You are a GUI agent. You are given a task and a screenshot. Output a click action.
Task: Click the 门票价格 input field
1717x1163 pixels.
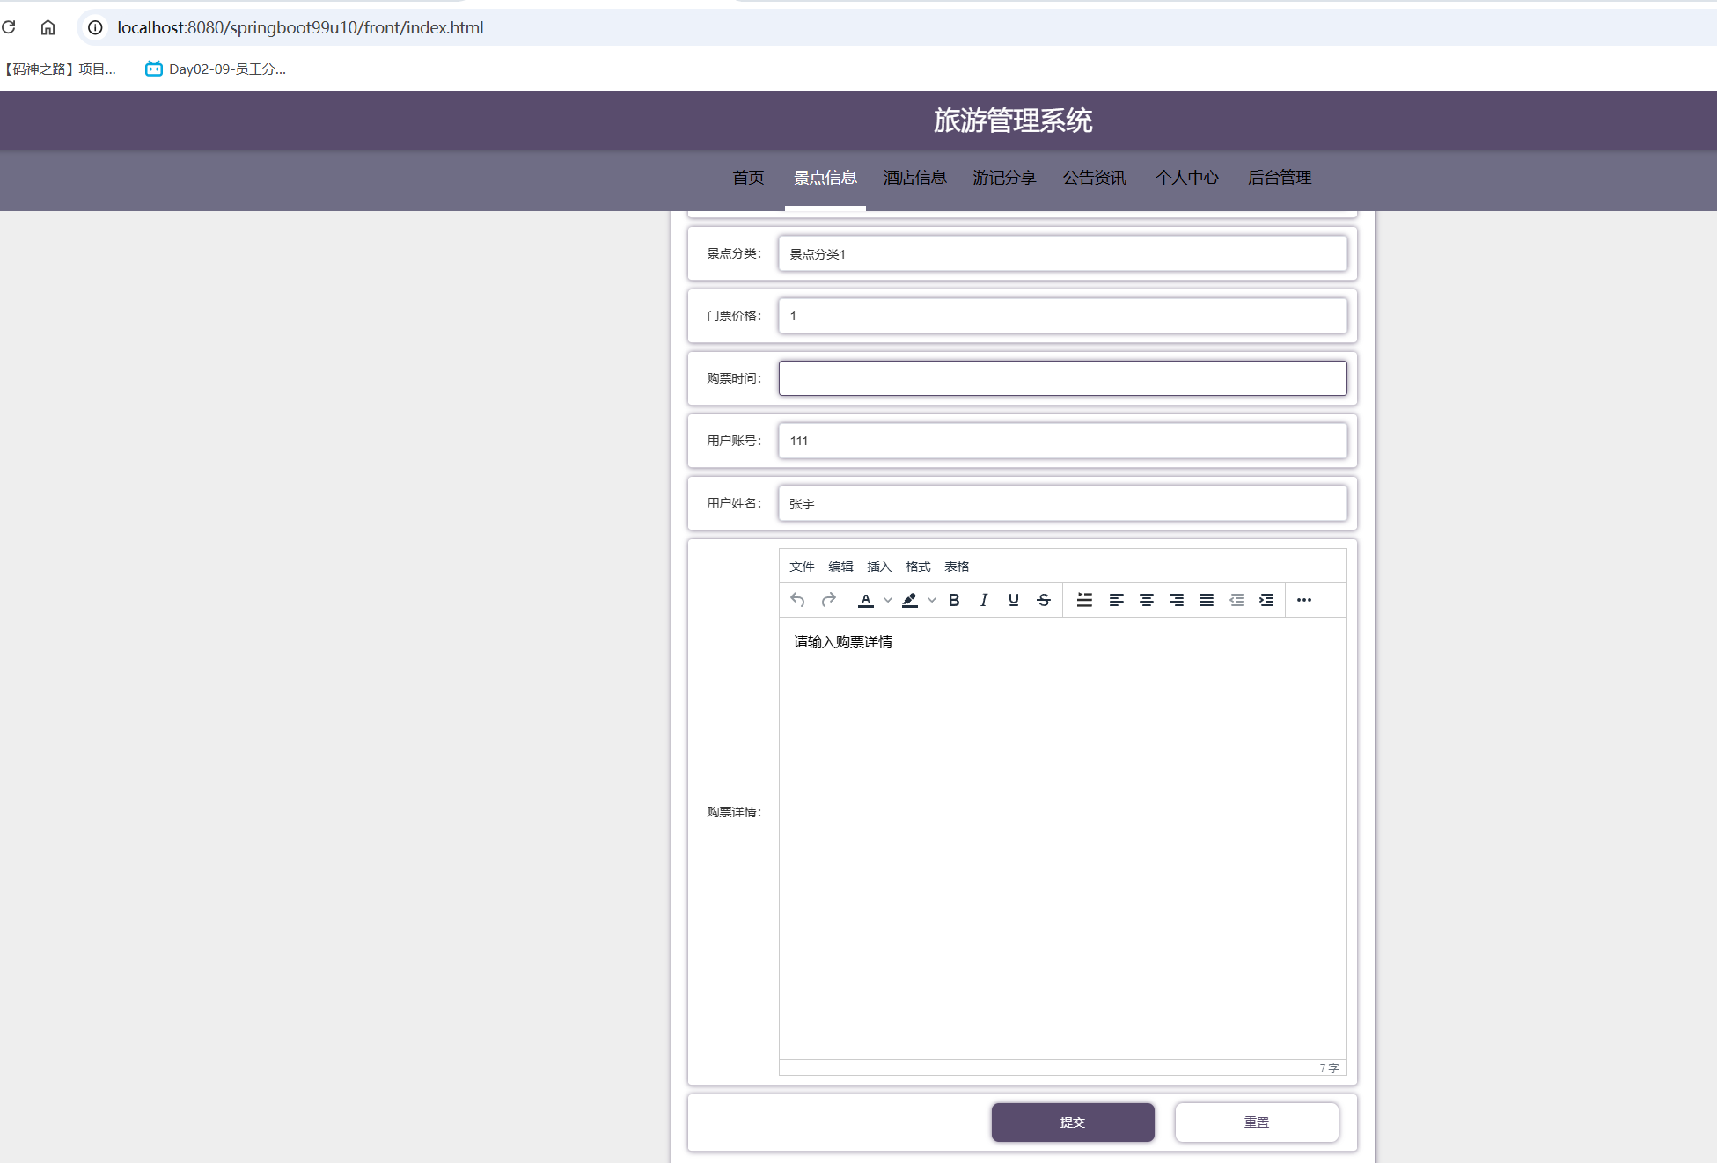1062,316
